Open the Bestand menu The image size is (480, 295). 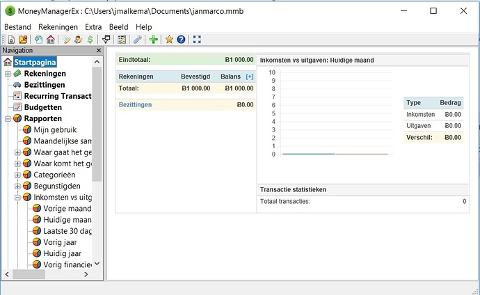18,27
